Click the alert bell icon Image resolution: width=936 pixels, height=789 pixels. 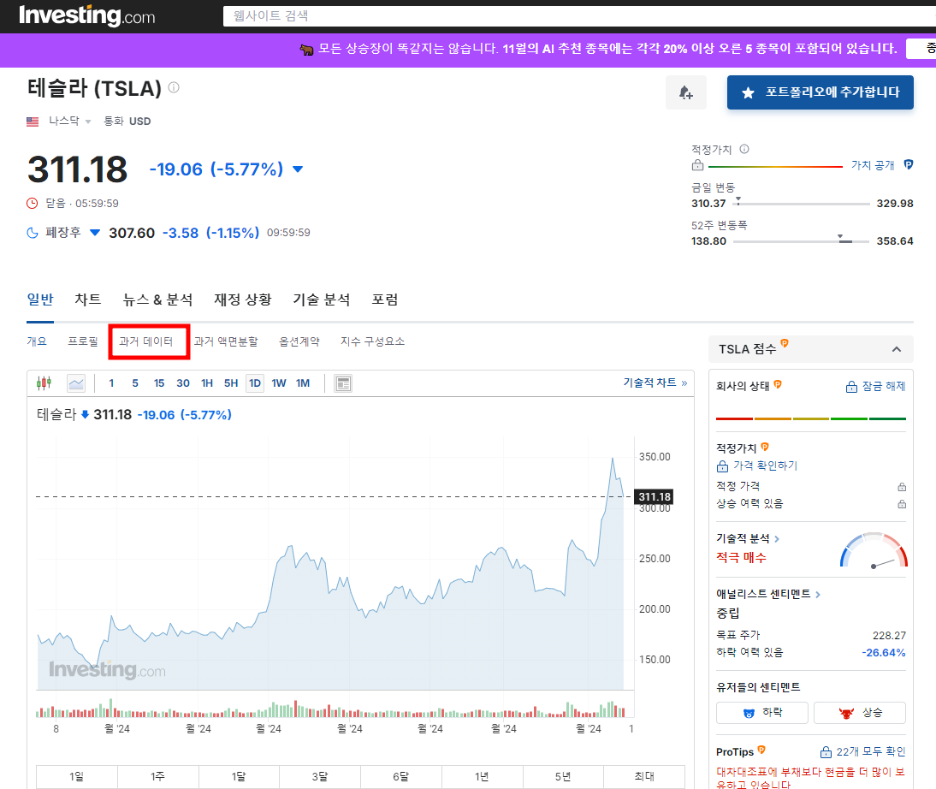click(x=686, y=92)
